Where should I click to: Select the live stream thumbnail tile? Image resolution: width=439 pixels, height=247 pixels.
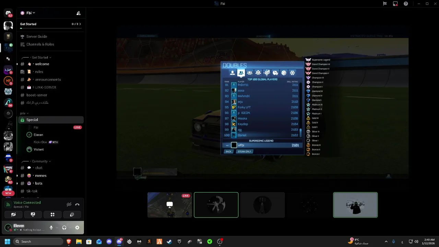click(170, 205)
